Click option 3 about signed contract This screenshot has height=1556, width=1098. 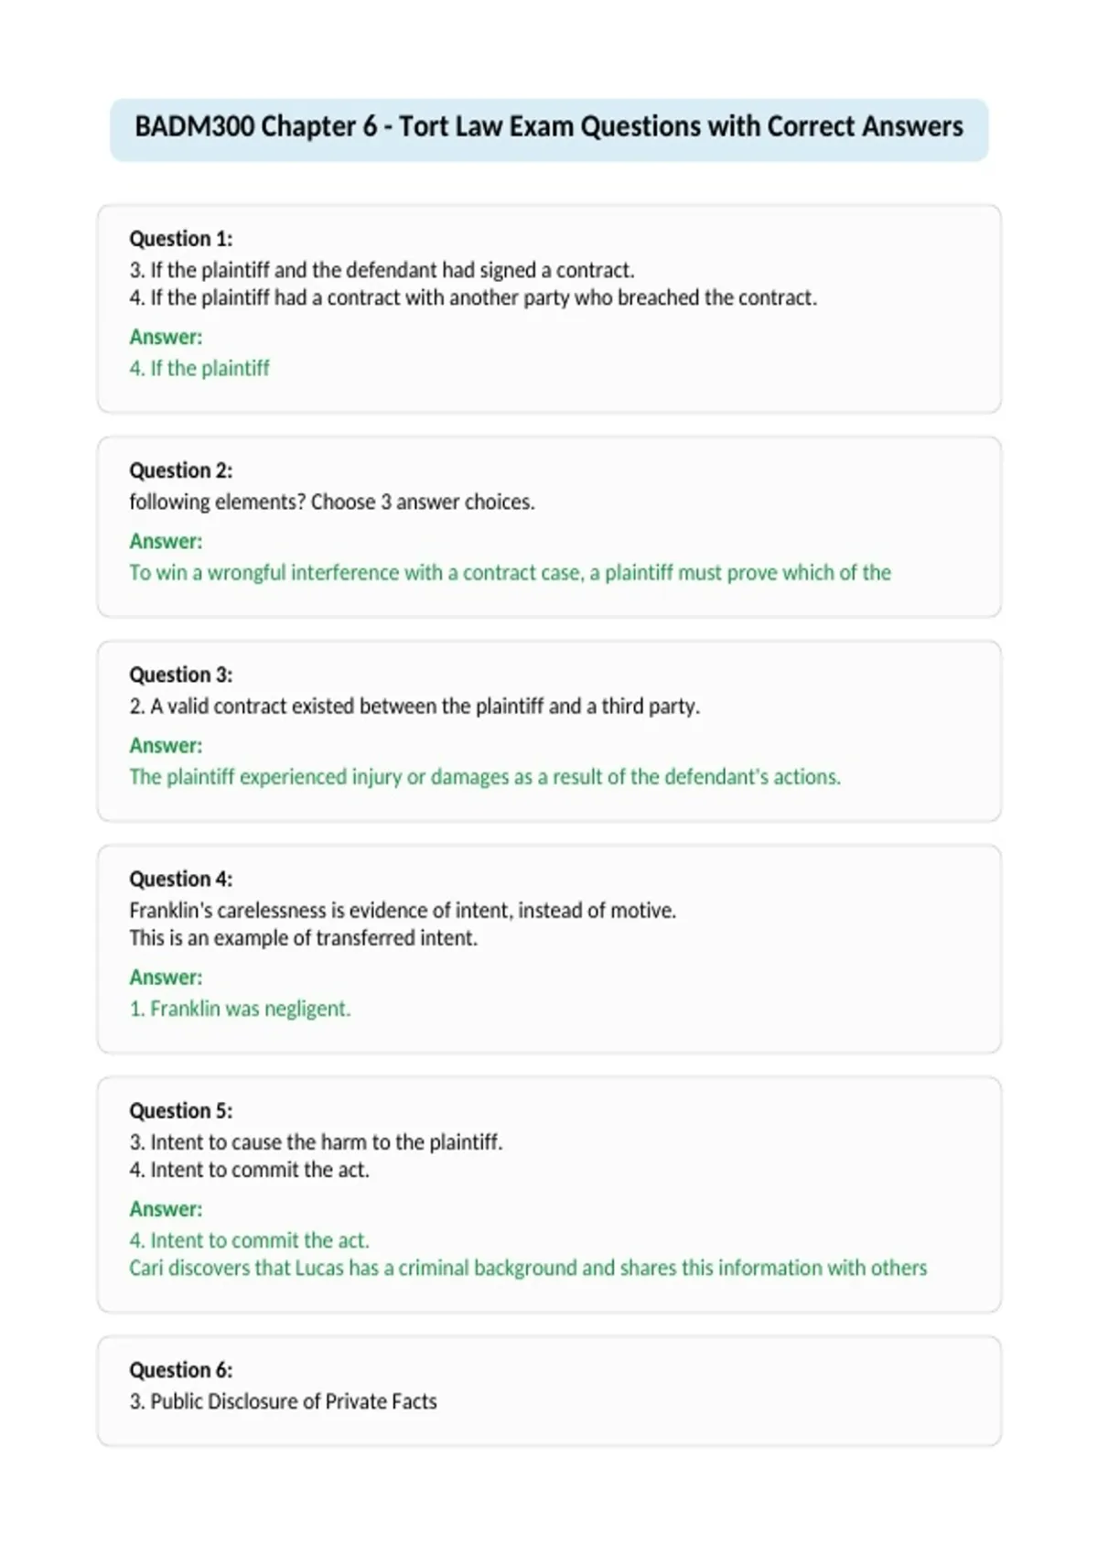click(x=382, y=270)
